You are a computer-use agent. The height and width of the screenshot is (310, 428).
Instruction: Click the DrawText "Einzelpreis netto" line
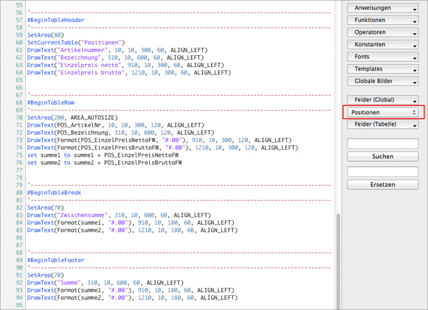click(x=126, y=65)
